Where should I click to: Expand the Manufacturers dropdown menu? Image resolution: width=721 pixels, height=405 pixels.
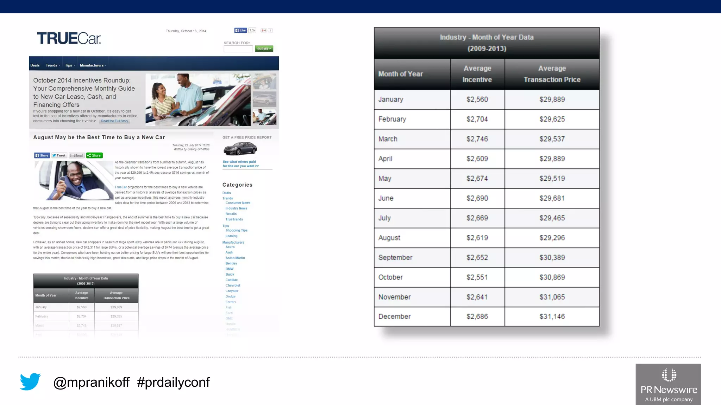93,65
